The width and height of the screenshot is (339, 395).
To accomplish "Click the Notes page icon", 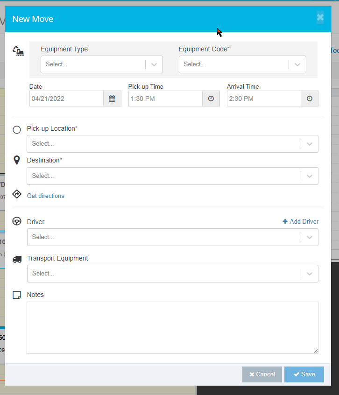I will click(17, 295).
